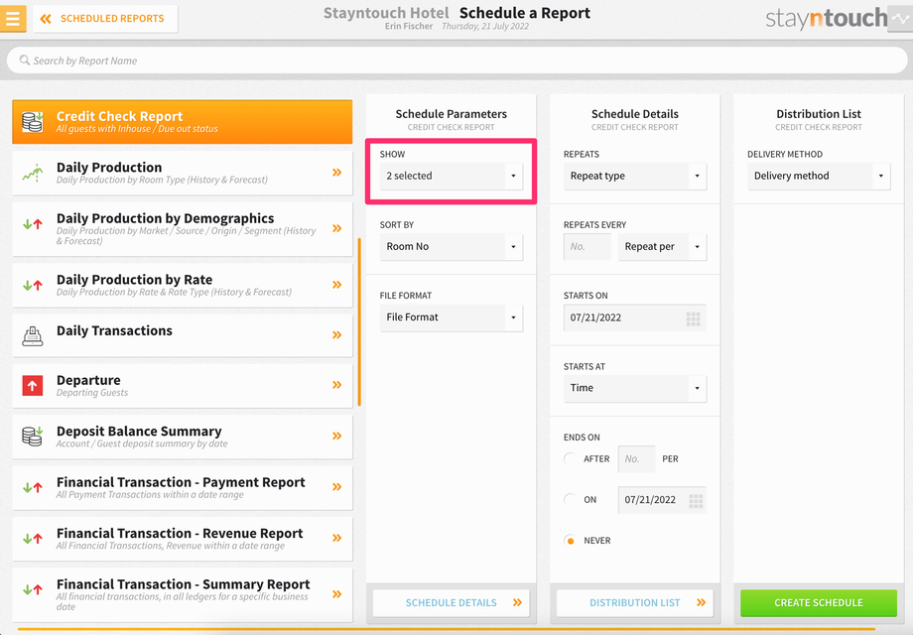Select the Ends On After radio button
913x635 pixels.
pyautogui.click(x=571, y=458)
